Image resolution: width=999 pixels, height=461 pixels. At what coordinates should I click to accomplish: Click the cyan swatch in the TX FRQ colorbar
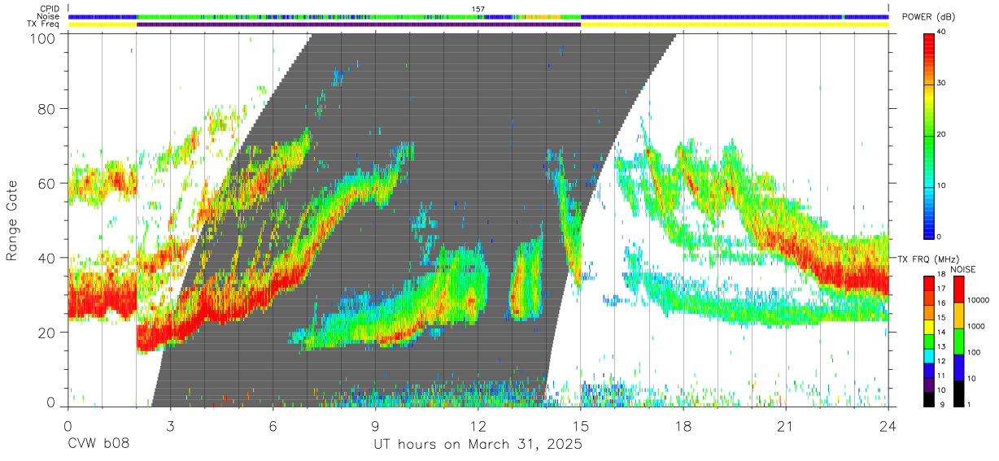pos(928,354)
